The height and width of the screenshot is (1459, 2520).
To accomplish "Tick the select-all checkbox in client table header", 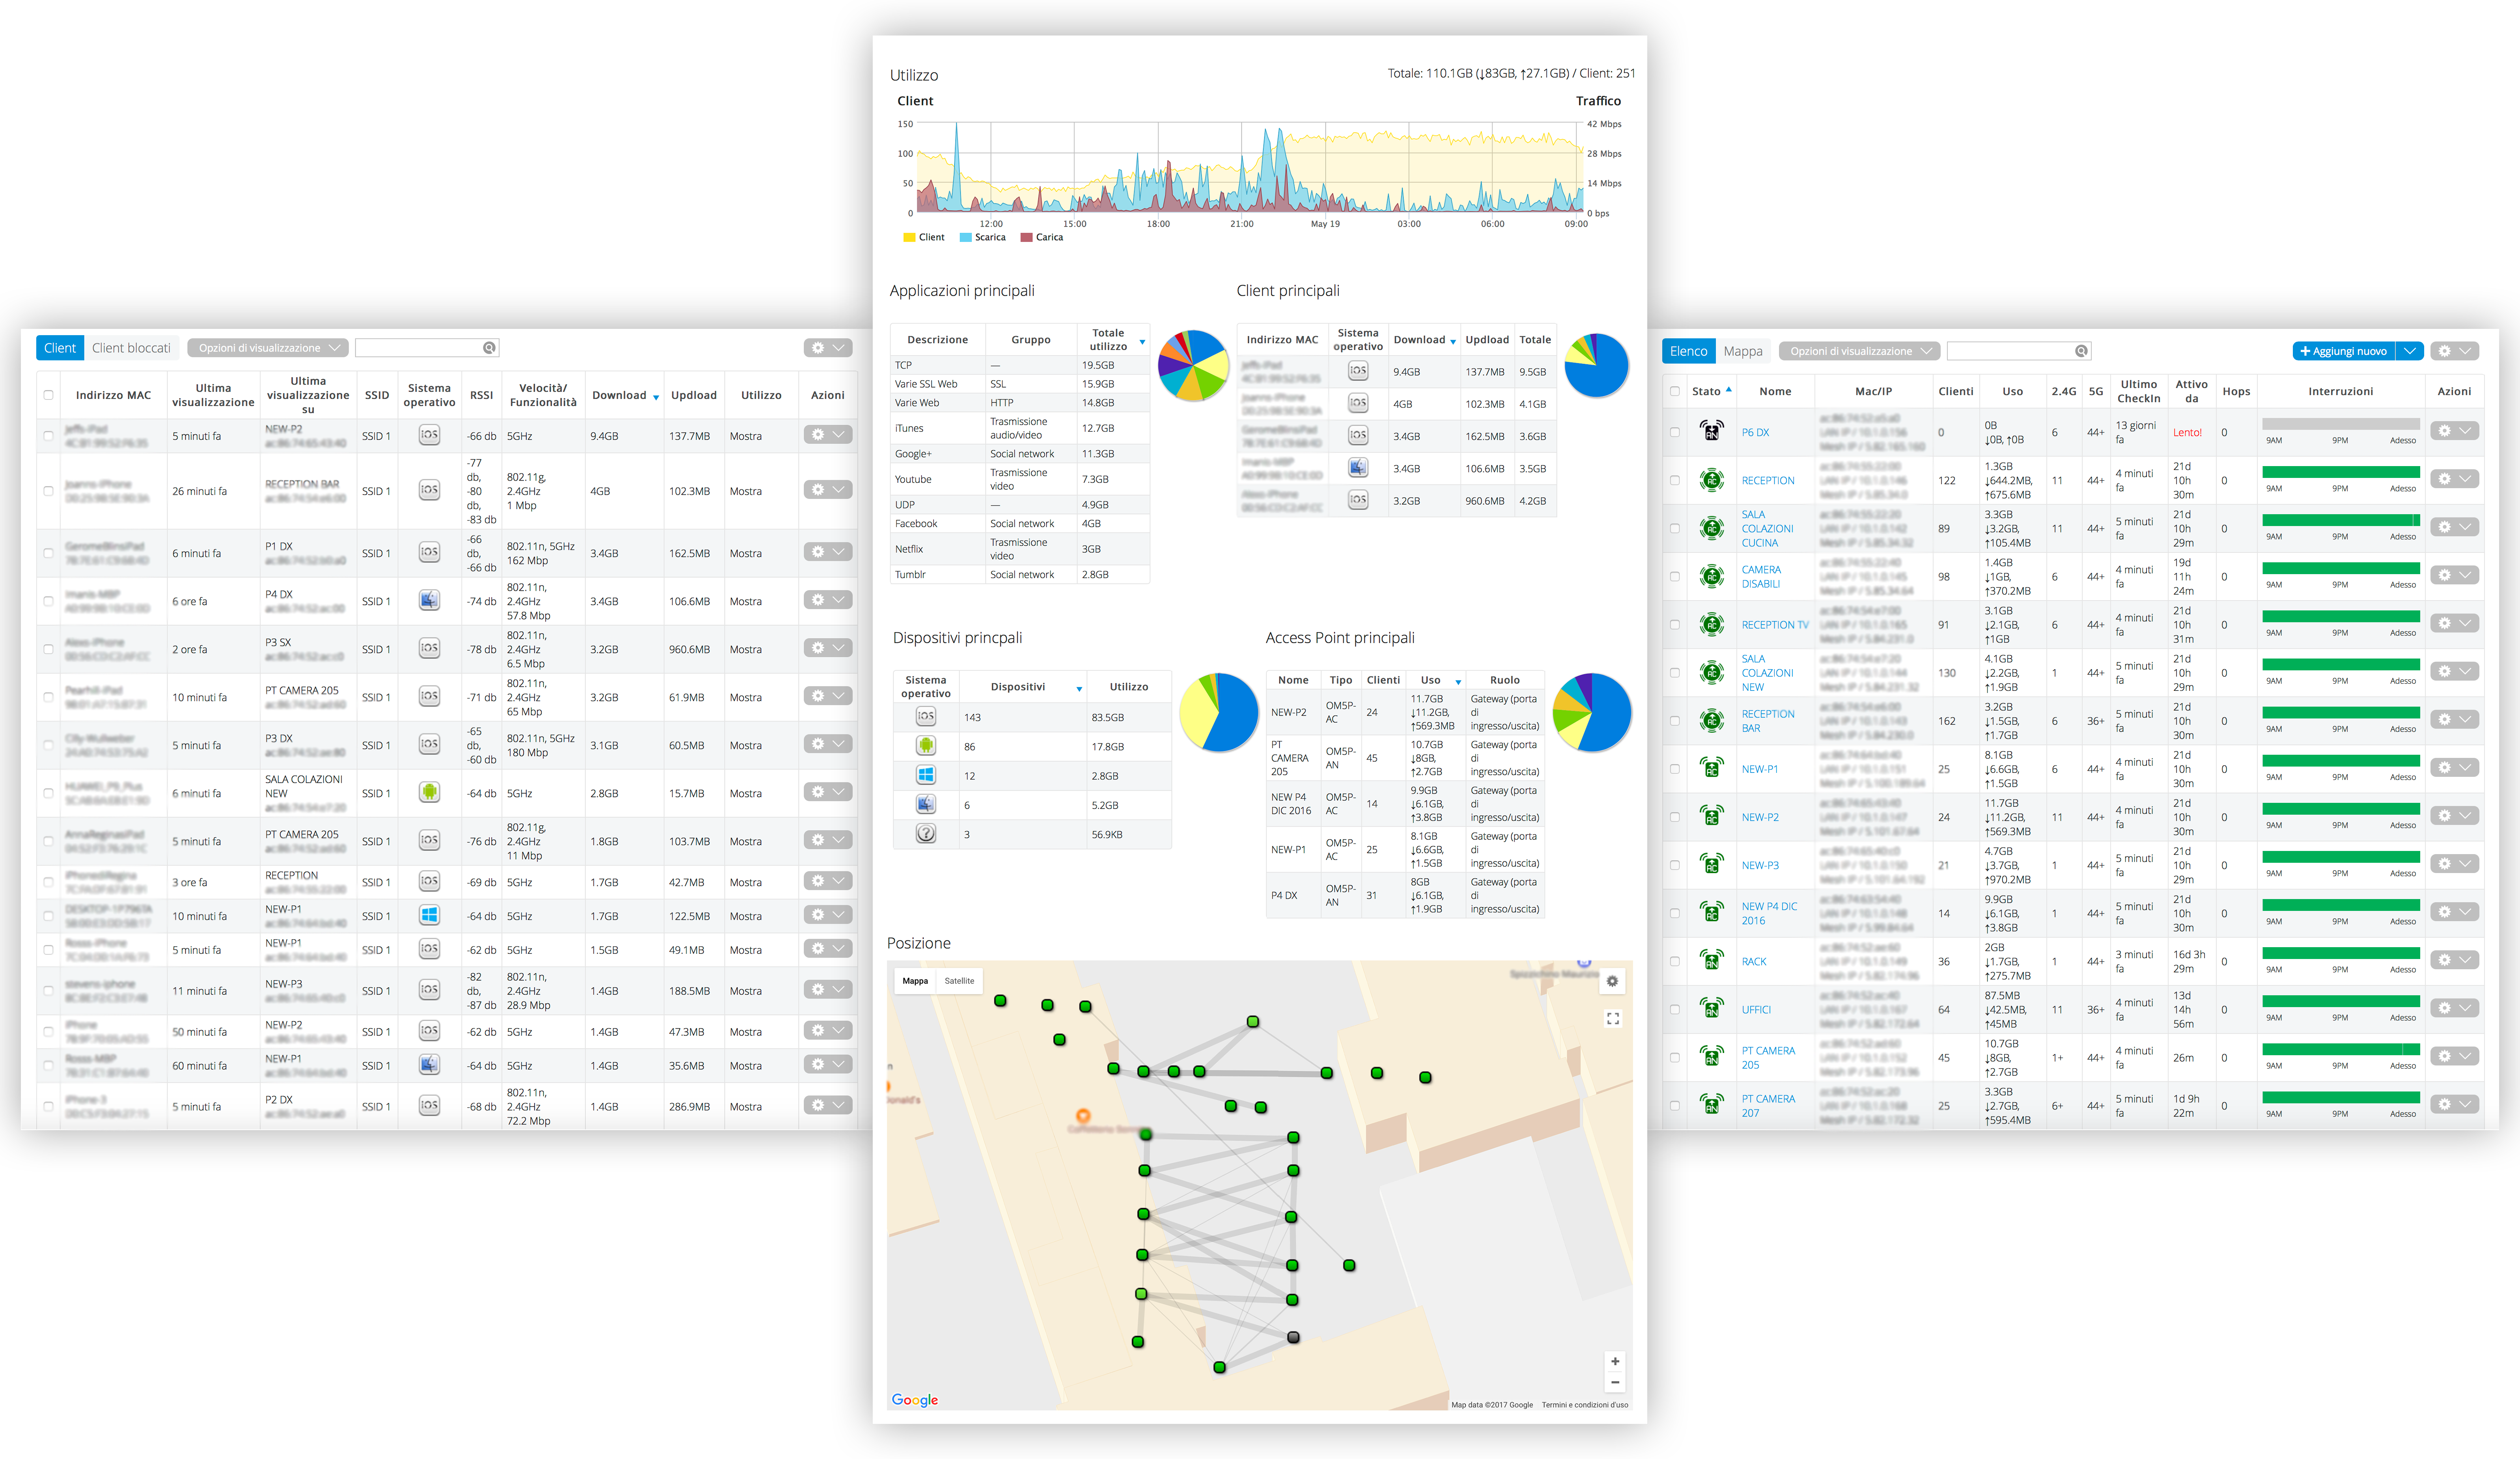I will [x=48, y=395].
